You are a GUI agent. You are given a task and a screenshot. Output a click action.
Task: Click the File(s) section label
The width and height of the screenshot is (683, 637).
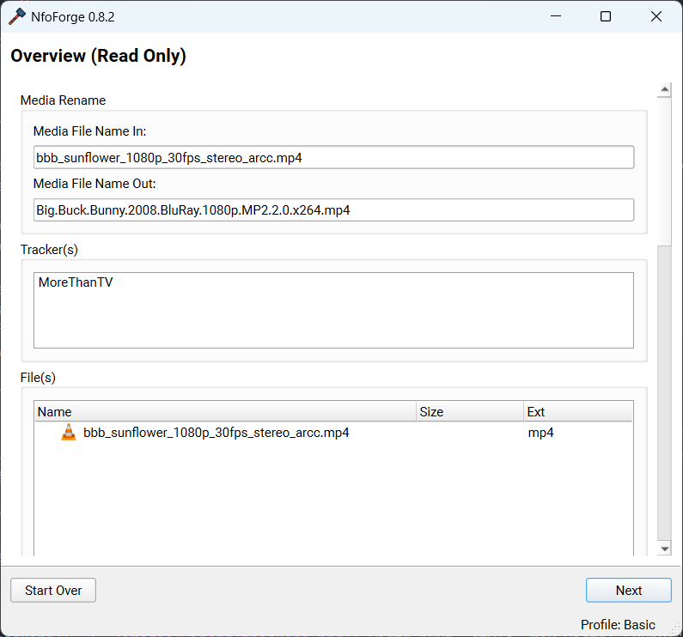[38, 378]
